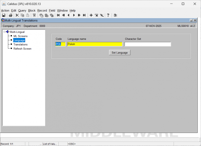
Task: Open help with question mark icon
Action: [108, 15]
